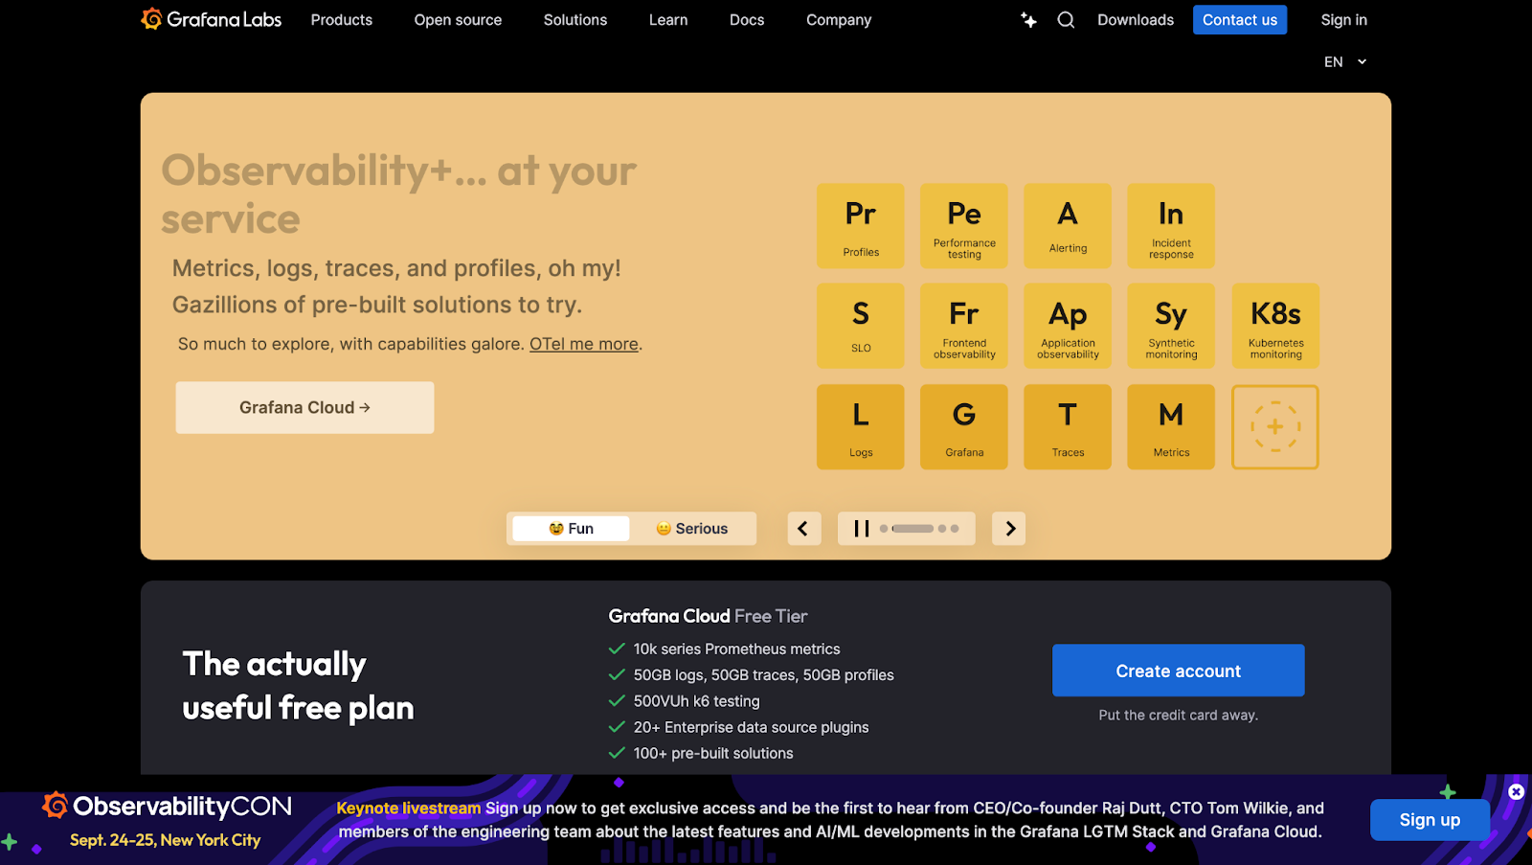Click the Create account button
Screen dimensions: 1532x865
pos(1179,671)
